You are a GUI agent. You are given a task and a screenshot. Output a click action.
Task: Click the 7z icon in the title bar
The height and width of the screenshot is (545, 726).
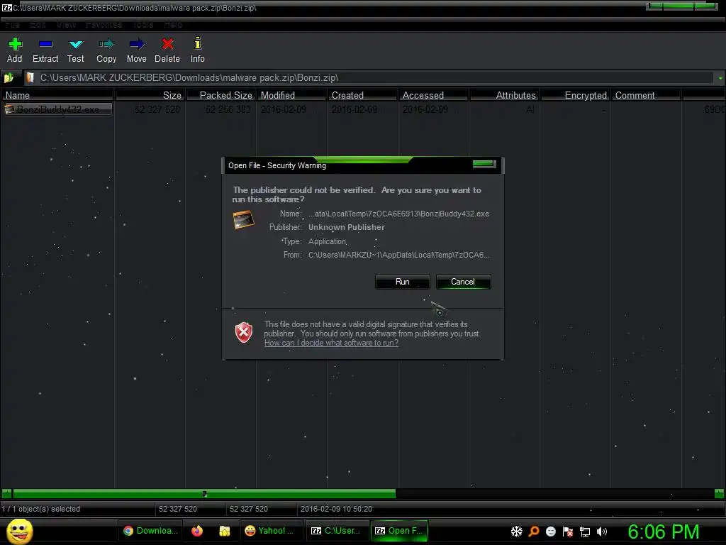click(7, 8)
